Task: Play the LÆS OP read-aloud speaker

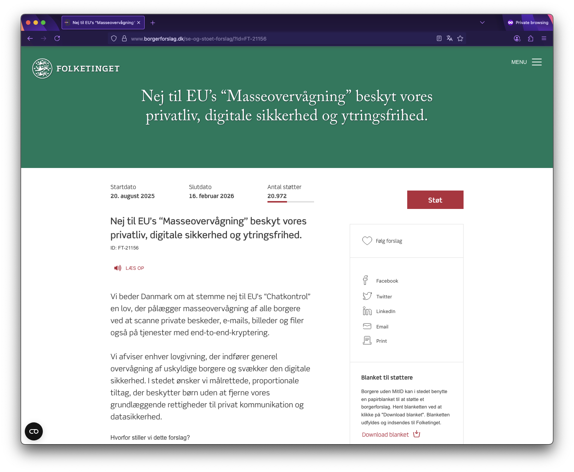Action: pyautogui.click(x=118, y=268)
